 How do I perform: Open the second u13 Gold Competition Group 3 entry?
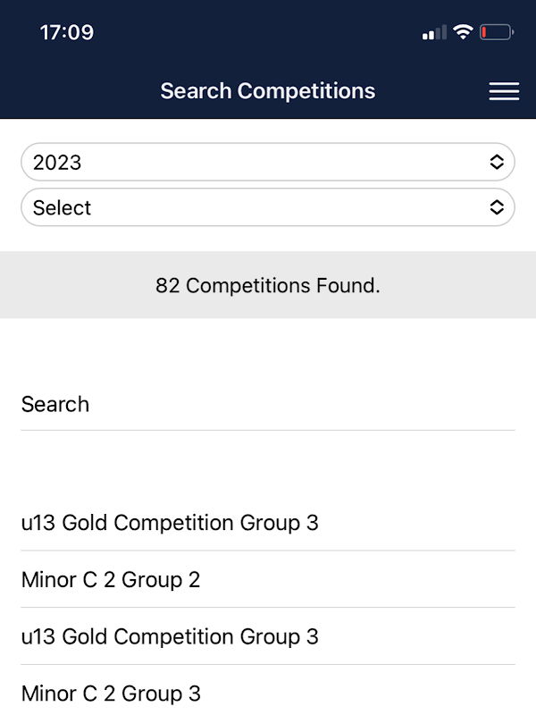pyautogui.click(x=170, y=637)
